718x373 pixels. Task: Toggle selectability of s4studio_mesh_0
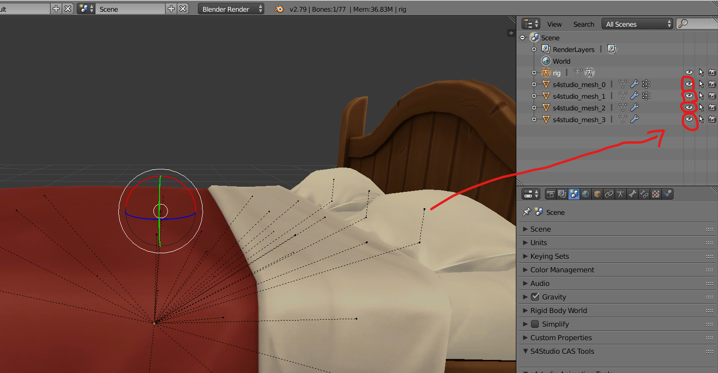(701, 84)
